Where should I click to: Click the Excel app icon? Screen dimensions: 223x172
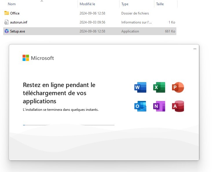click(159, 87)
